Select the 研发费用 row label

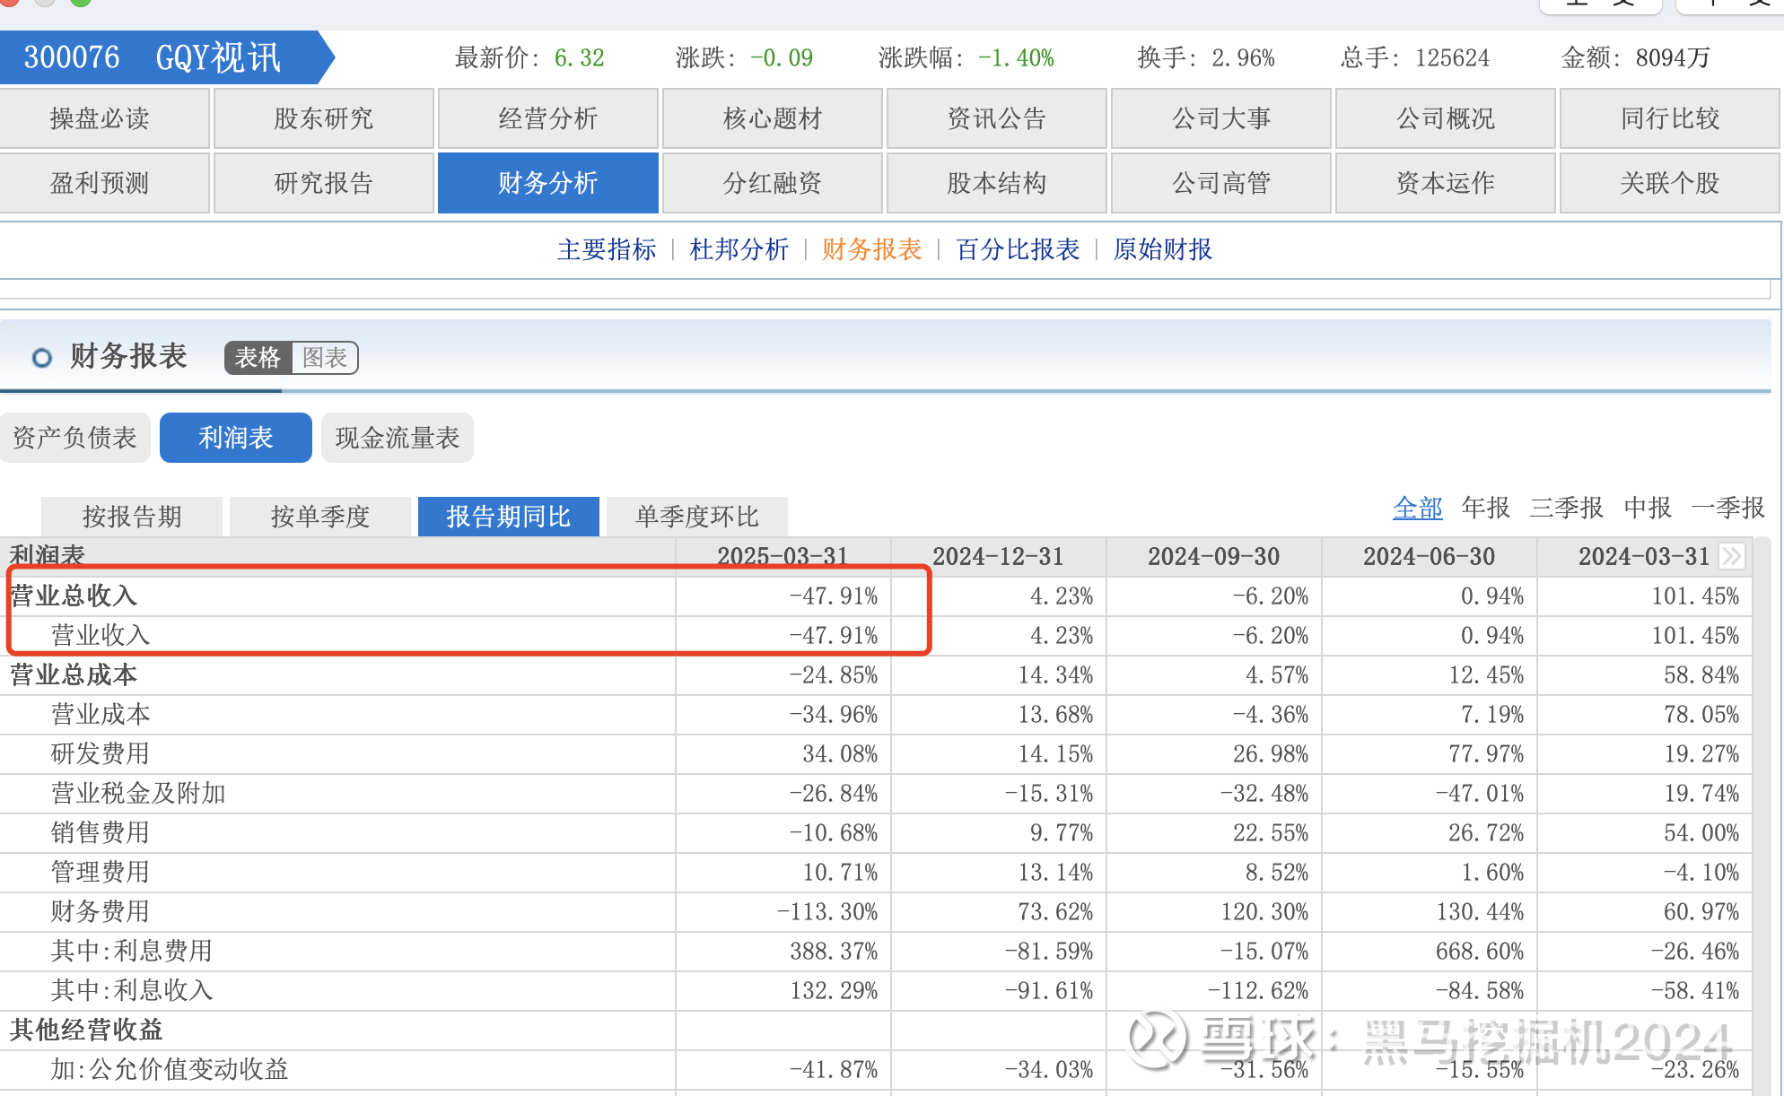101,753
